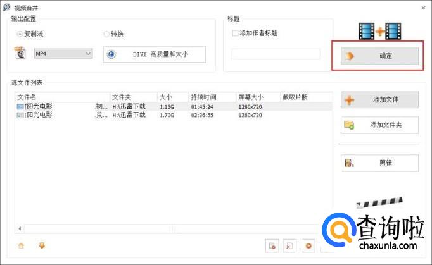Click the 添加文件夹 button
The height and width of the screenshot is (265, 432).
click(379, 125)
